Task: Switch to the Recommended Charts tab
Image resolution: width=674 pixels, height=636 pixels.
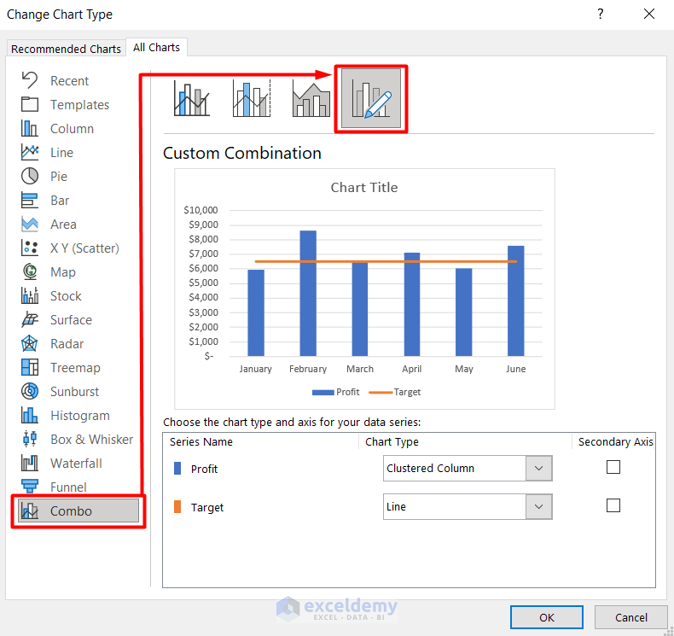Action: click(x=66, y=49)
